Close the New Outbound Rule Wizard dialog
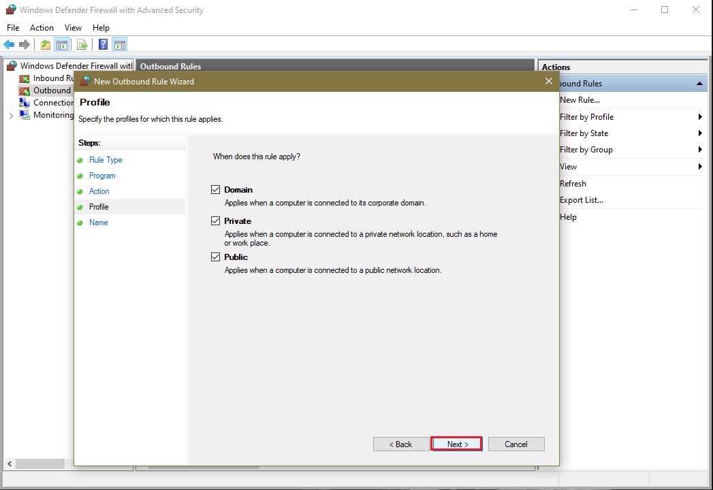Viewport: 713px width, 490px height. click(x=549, y=81)
